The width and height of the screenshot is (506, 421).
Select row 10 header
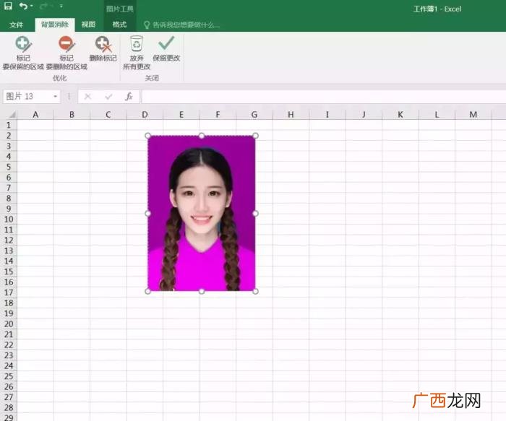9,220
